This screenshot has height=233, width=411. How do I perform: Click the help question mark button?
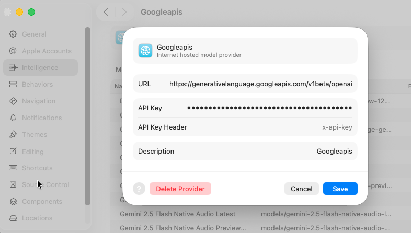click(139, 189)
